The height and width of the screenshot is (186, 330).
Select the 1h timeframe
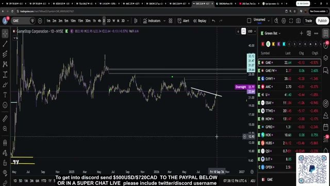tap(94, 21)
